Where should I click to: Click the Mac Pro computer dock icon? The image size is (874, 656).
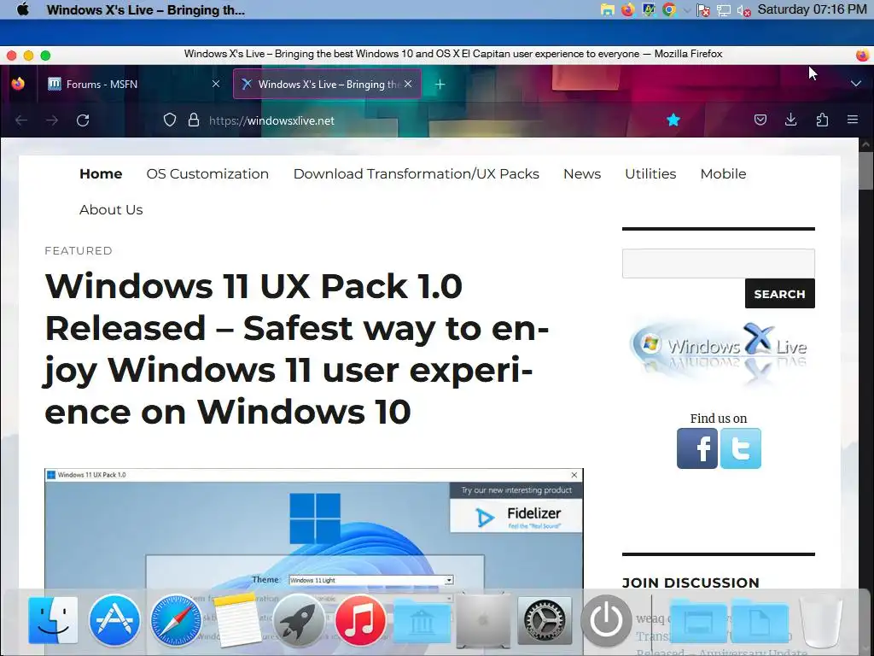point(483,620)
